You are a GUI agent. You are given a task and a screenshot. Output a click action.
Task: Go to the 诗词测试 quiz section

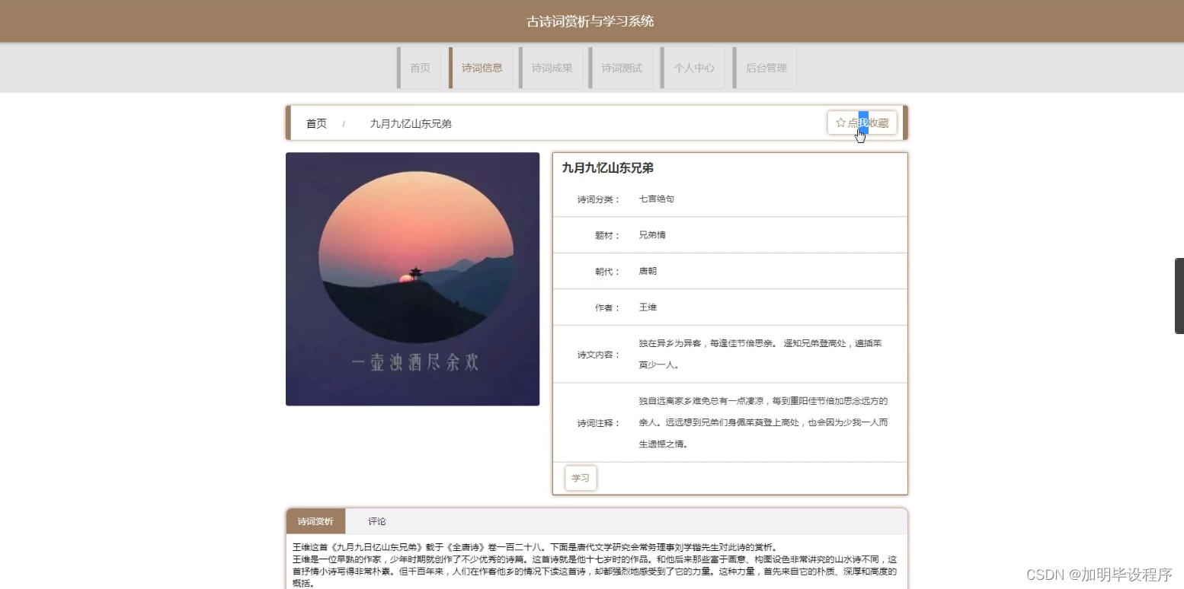[x=621, y=67]
